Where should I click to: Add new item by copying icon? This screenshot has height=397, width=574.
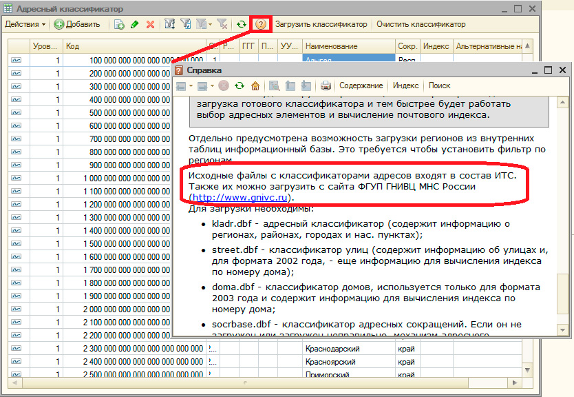[119, 24]
